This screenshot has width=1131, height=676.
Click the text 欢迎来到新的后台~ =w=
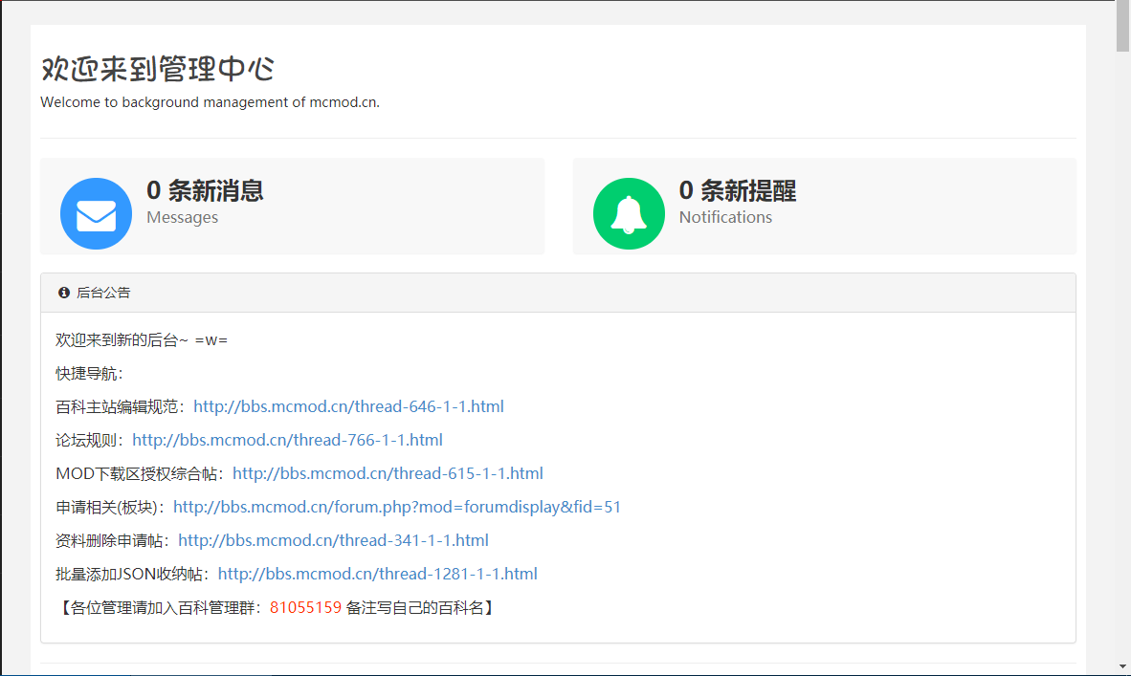(x=142, y=339)
